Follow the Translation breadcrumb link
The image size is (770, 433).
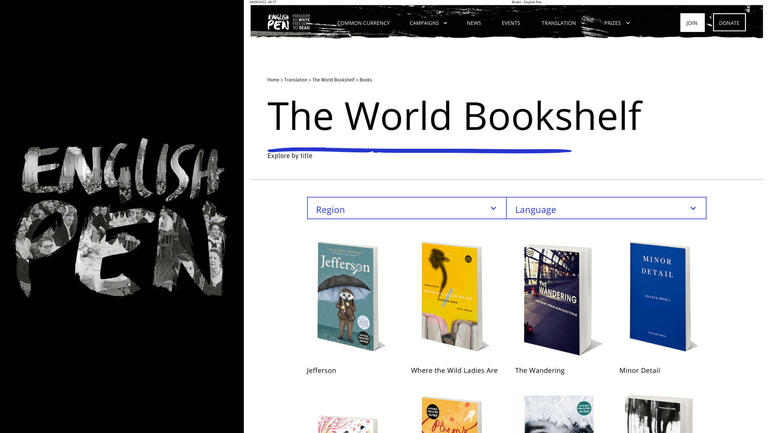click(296, 80)
